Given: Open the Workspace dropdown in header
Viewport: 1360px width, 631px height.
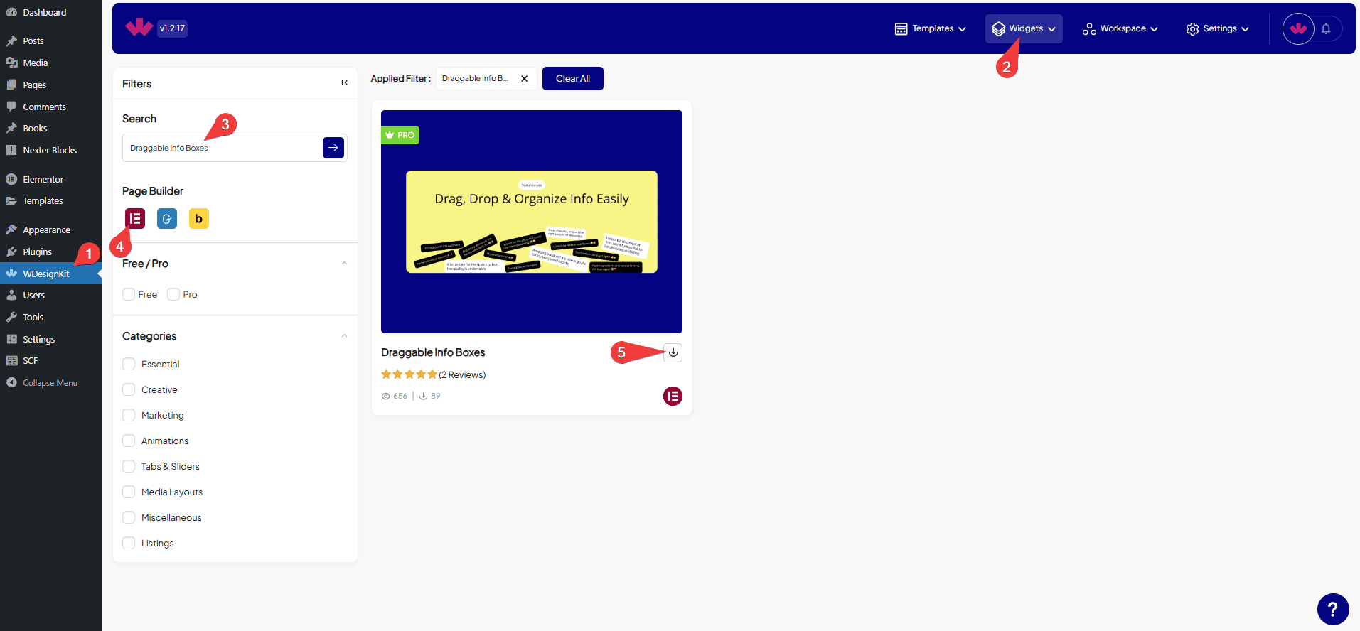Looking at the screenshot, I should pyautogui.click(x=1120, y=28).
